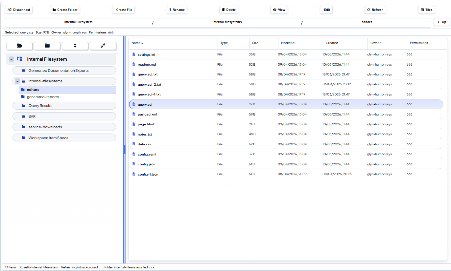This screenshot has height=271, width=451.
Task: Open internal-filesystems from the breadcrumb path
Action: pyautogui.click(x=227, y=23)
